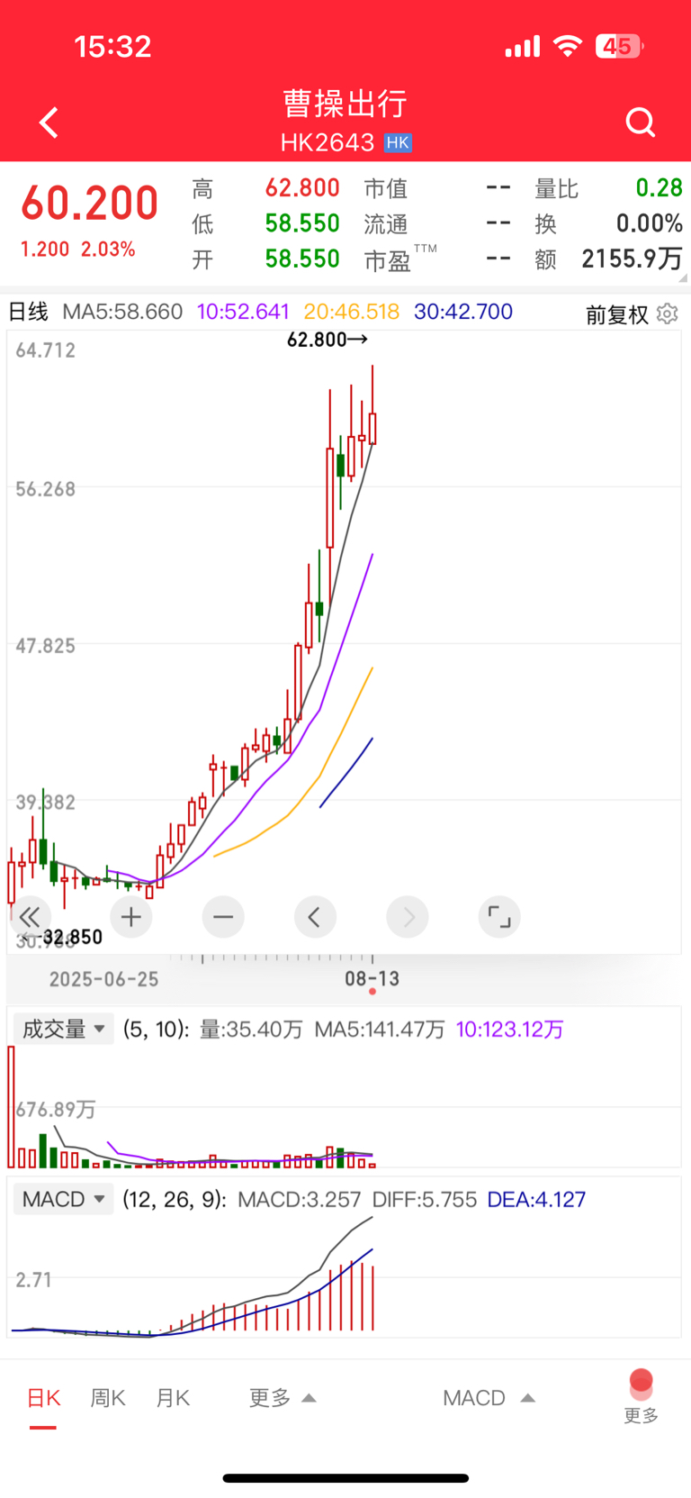
Task: Change 前复权 adjustment mode
Action: point(617,314)
